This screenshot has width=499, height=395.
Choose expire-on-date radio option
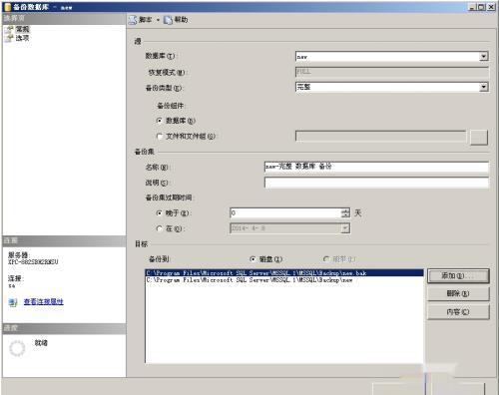(x=160, y=228)
